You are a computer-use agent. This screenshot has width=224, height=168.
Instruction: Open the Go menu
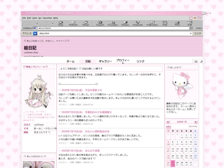tap(40, 18)
